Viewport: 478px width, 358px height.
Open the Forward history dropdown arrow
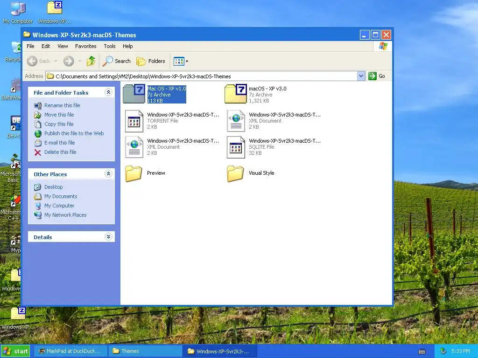[x=79, y=61]
